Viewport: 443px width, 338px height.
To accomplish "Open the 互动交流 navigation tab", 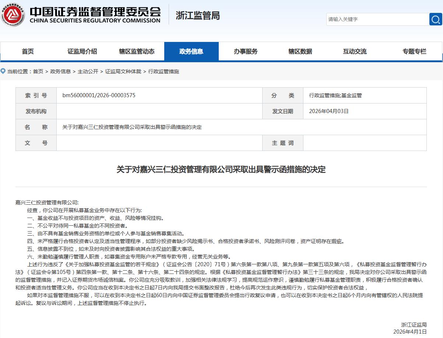I will (355, 52).
